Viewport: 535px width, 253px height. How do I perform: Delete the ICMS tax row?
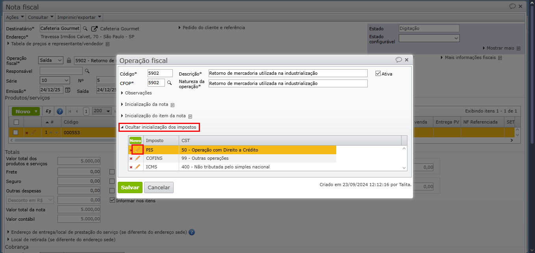pos(131,167)
